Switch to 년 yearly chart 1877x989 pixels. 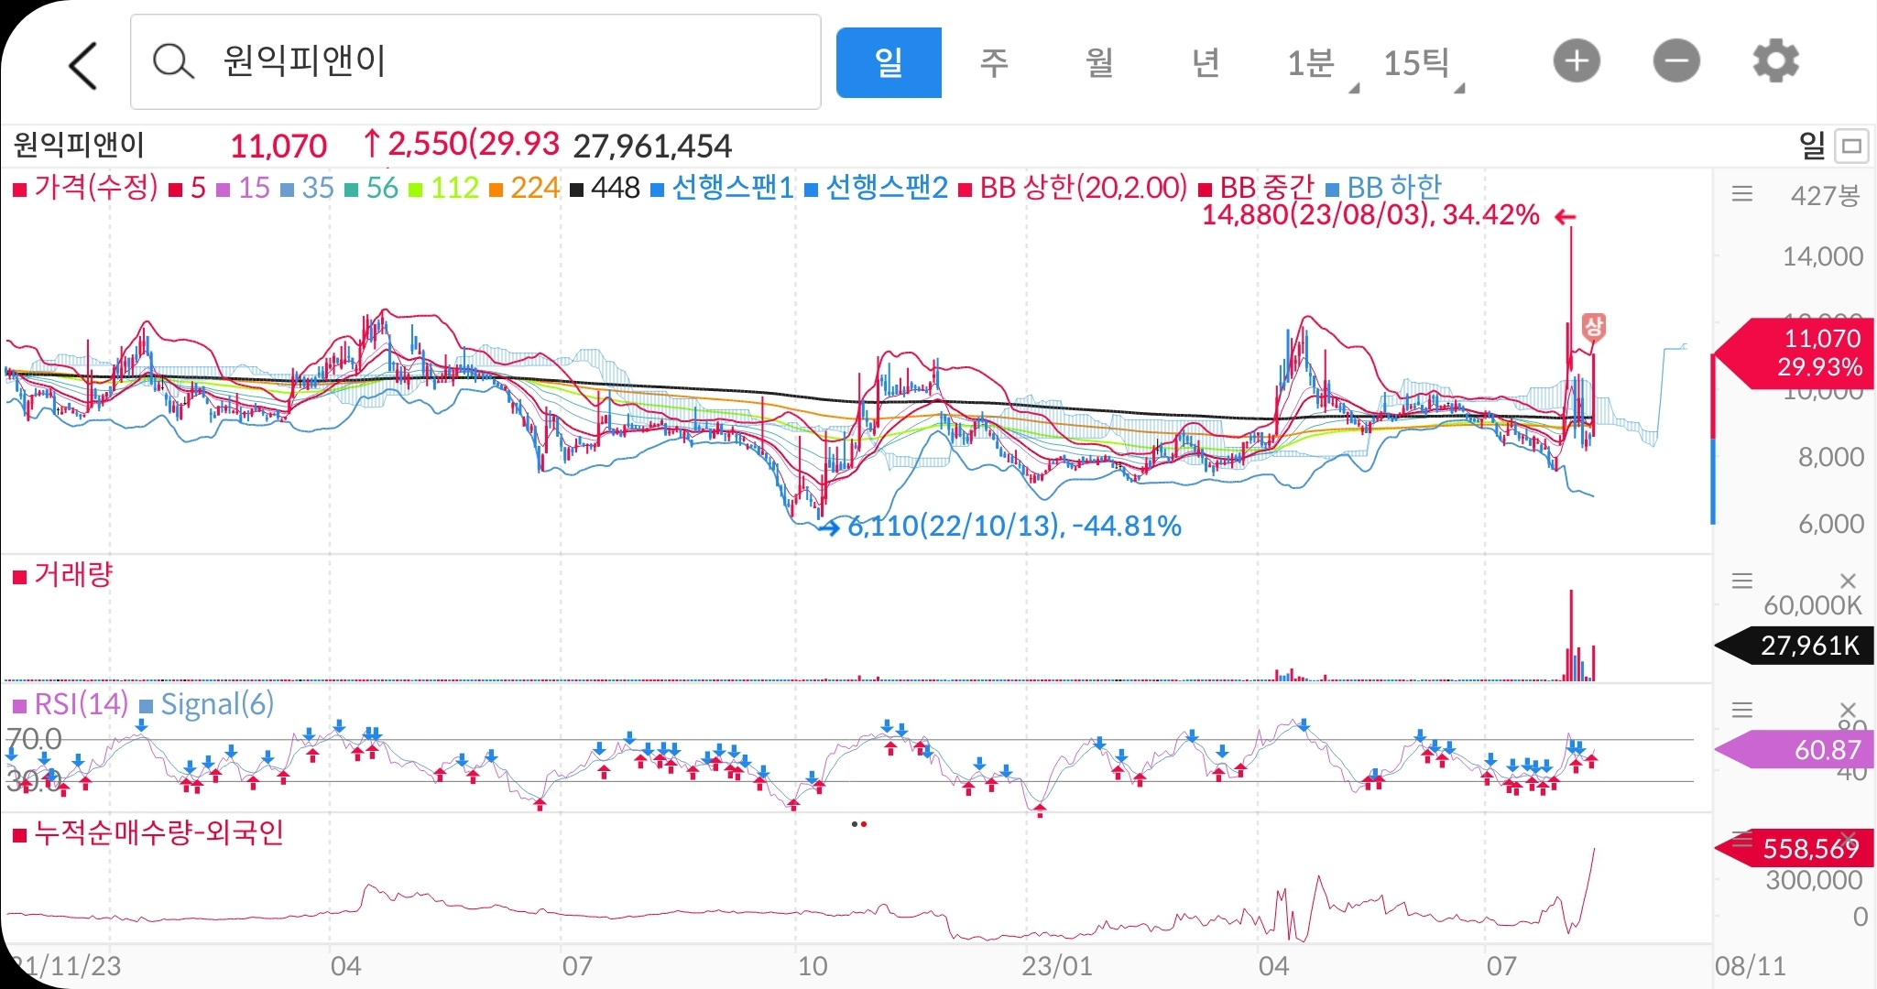pos(1205,62)
